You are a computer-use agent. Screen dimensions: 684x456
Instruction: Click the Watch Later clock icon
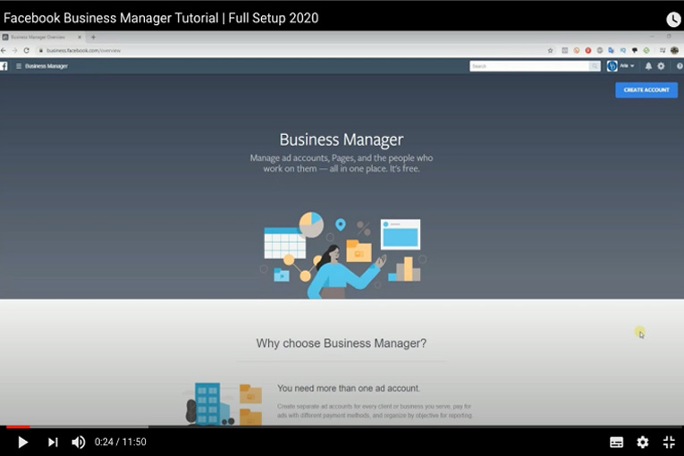(673, 19)
